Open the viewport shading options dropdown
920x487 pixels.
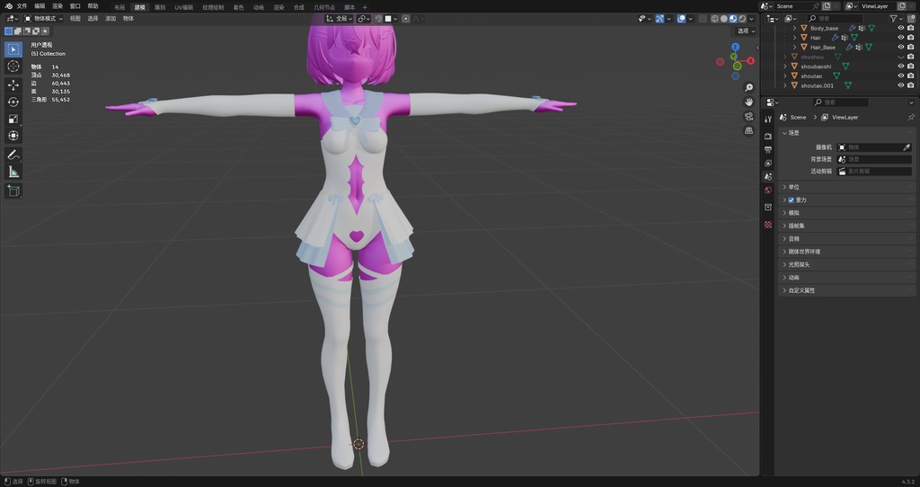[752, 19]
